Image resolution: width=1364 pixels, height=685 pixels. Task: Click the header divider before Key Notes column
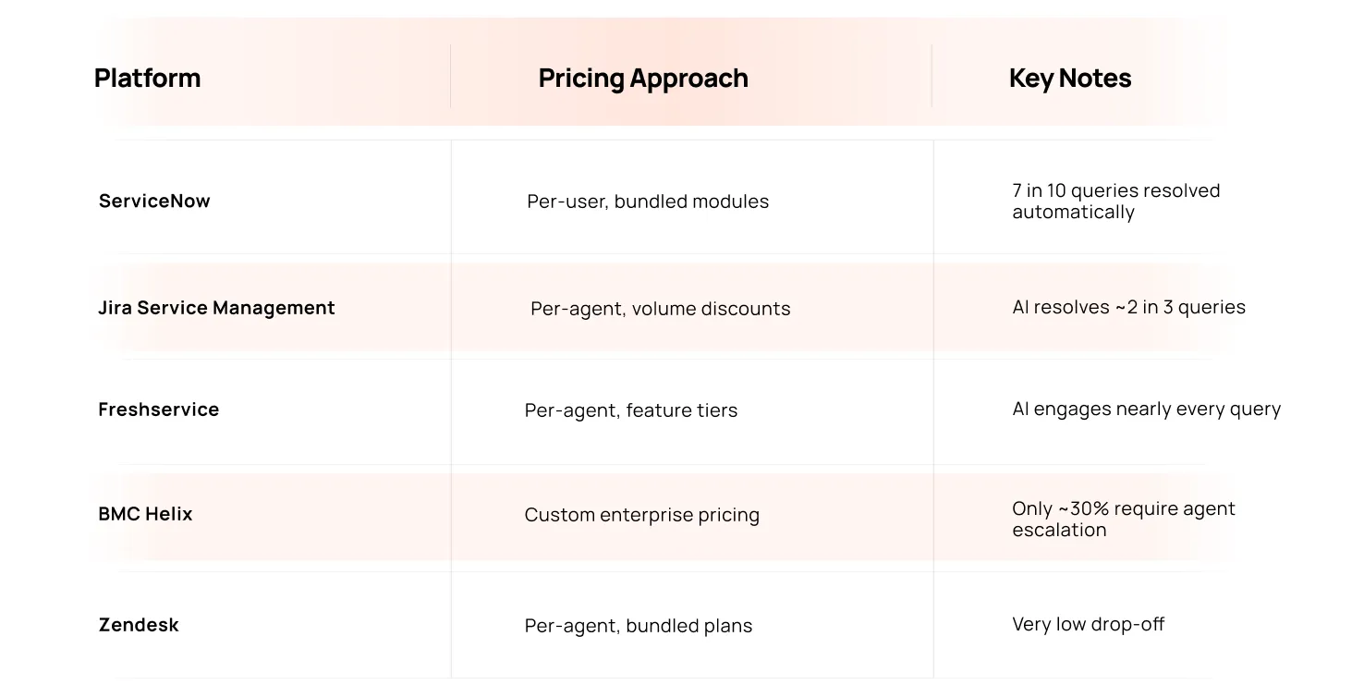932,77
